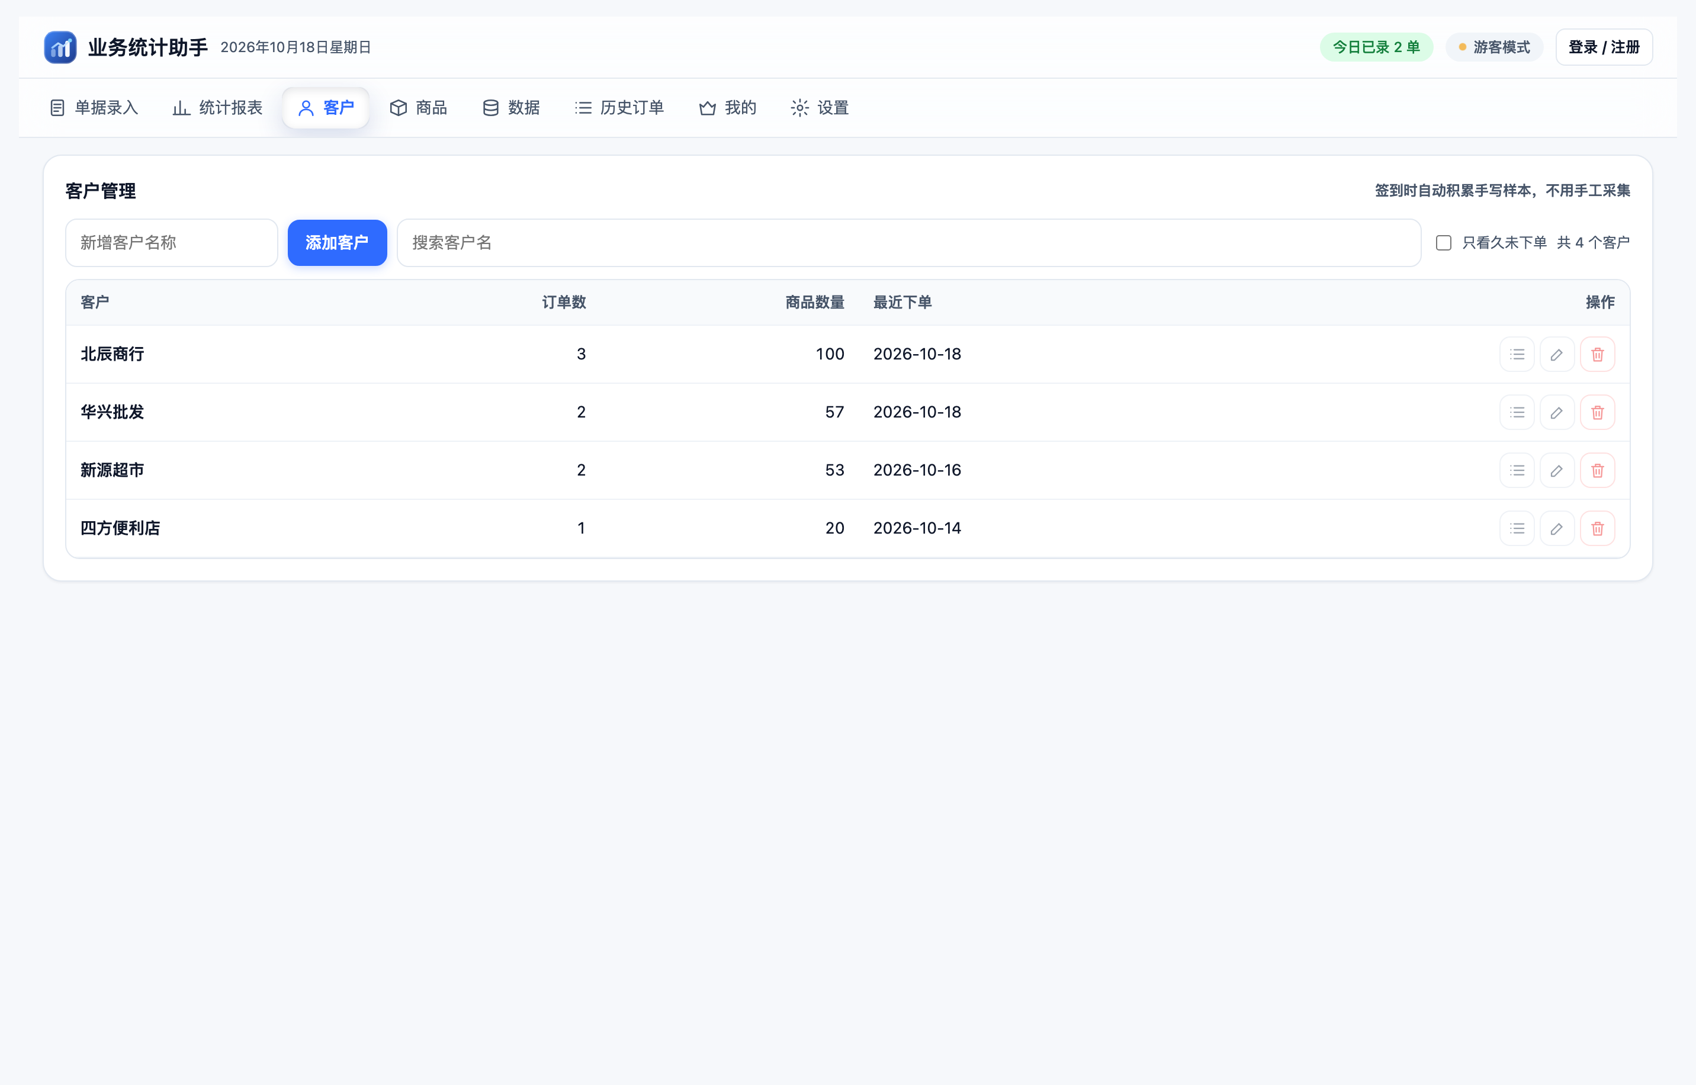The image size is (1696, 1085).
Task: Go to the 商品 tab
Action: (418, 108)
